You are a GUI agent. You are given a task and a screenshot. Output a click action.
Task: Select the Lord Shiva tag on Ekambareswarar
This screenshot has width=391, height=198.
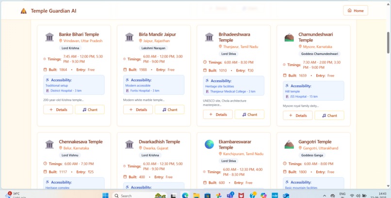tap(228, 161)
